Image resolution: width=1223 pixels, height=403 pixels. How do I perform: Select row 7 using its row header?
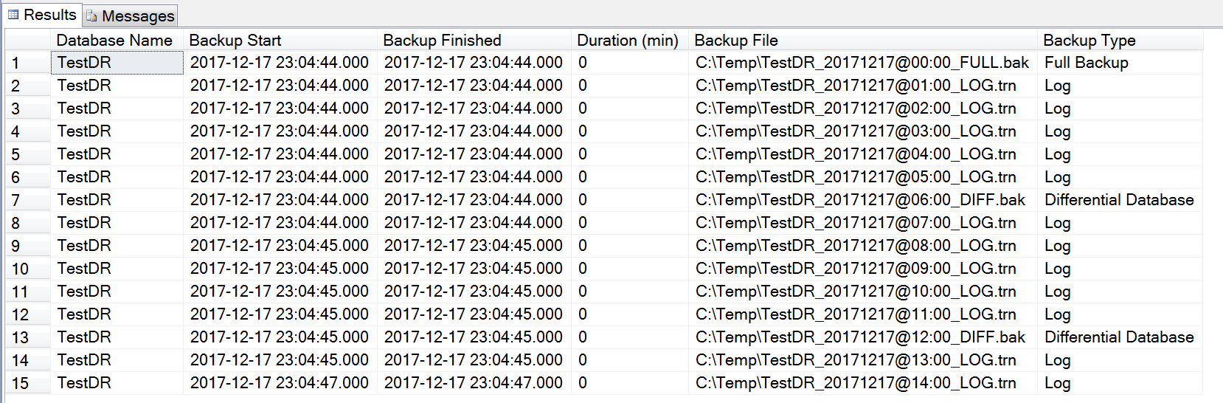[x=28, y=200]
